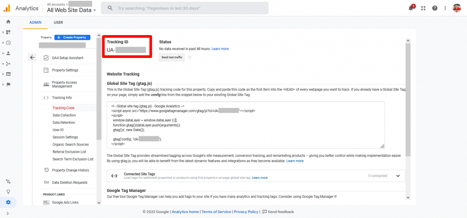467x218 pixels.
Task: Expand the left sidebar with bottom chevron
Action: [x=8, y=213]
